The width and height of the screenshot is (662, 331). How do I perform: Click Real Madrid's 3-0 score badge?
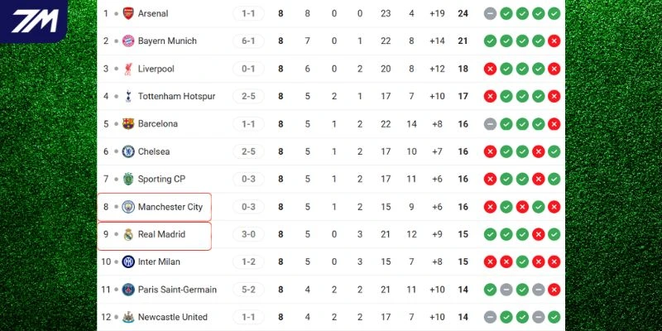coord(248,234)
